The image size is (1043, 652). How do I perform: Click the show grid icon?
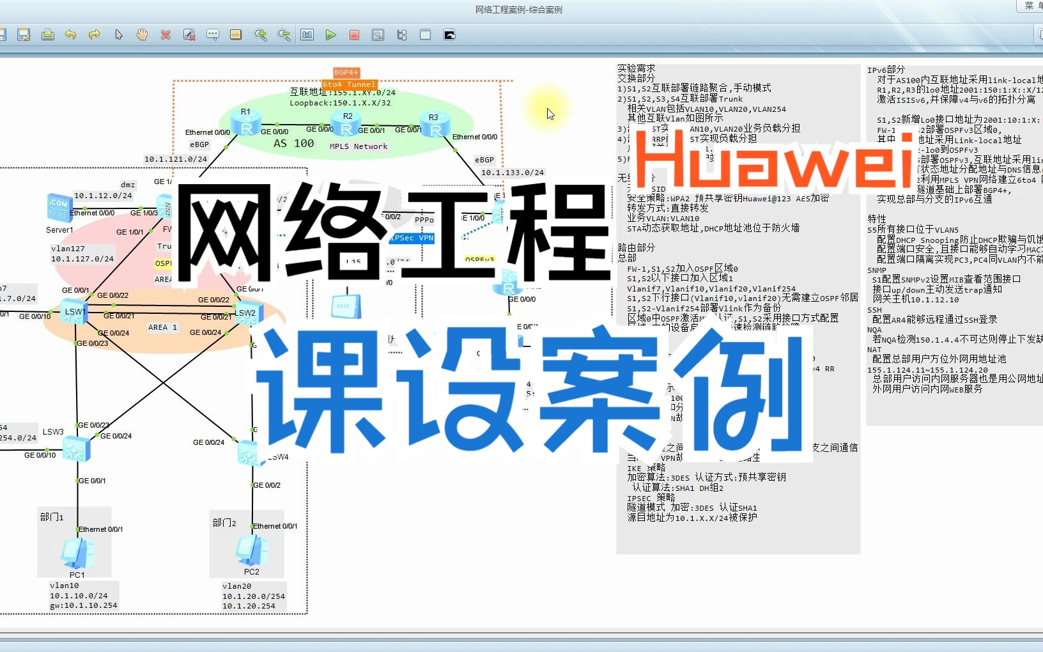pos(426,35)
